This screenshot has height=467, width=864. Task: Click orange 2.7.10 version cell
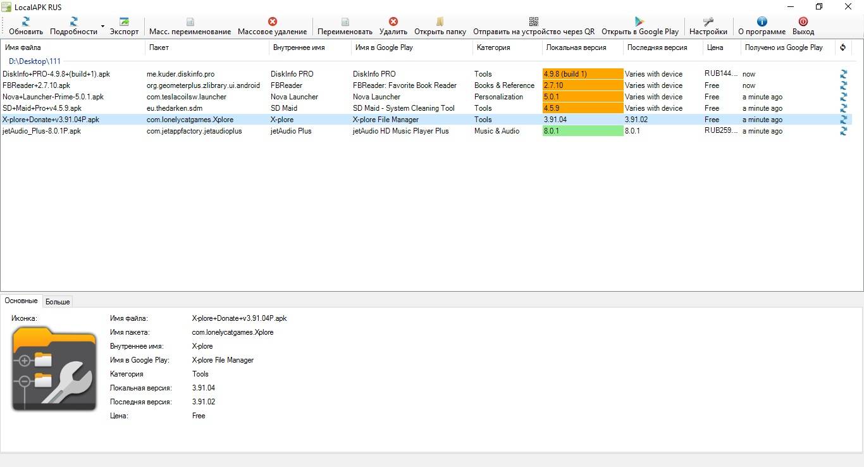click(x=583, y=85)
